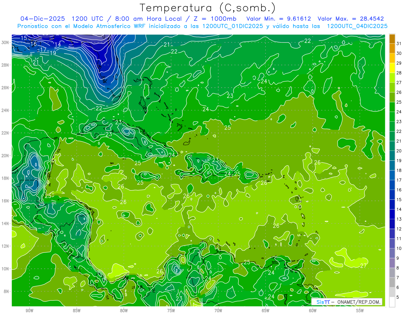Click the dark blue segment between 13 and 14
The width and height of the screenshot is (408, 315).
click(x=392, y=214)
